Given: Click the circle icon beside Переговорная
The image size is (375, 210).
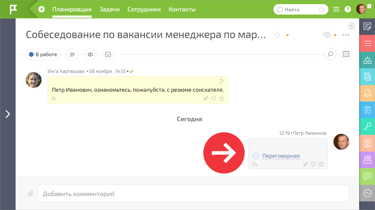Looking at the screenshot, I should click(x=256, y=156).
